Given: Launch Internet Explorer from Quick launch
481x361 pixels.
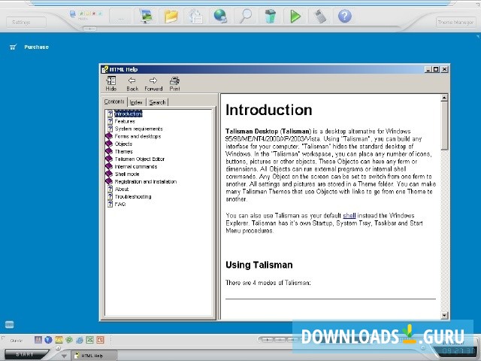Looking at the screenshot, I should [80, 339].
